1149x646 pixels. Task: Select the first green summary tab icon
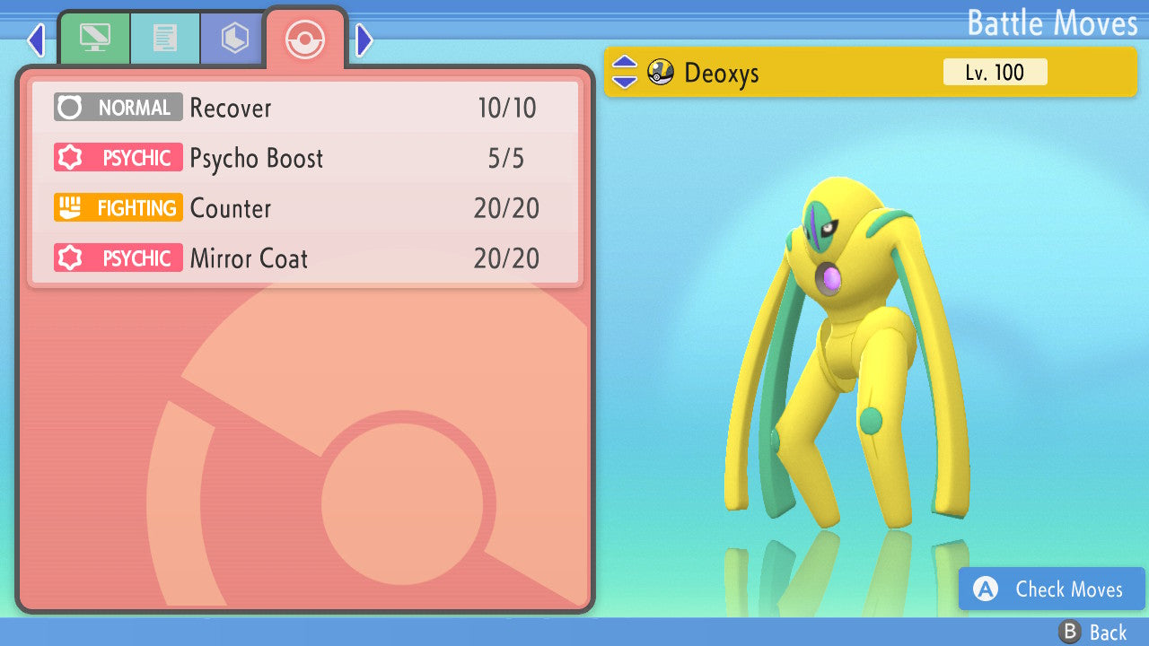[x=95, y=38]
